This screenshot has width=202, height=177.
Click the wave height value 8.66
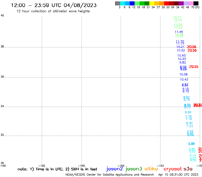(188, 112)
